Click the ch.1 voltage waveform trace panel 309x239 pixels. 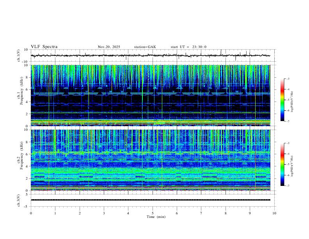tap(153, 55)
